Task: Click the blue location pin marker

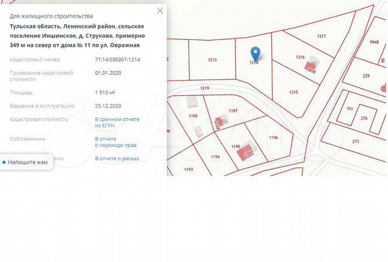Action: tap(255, 53)
